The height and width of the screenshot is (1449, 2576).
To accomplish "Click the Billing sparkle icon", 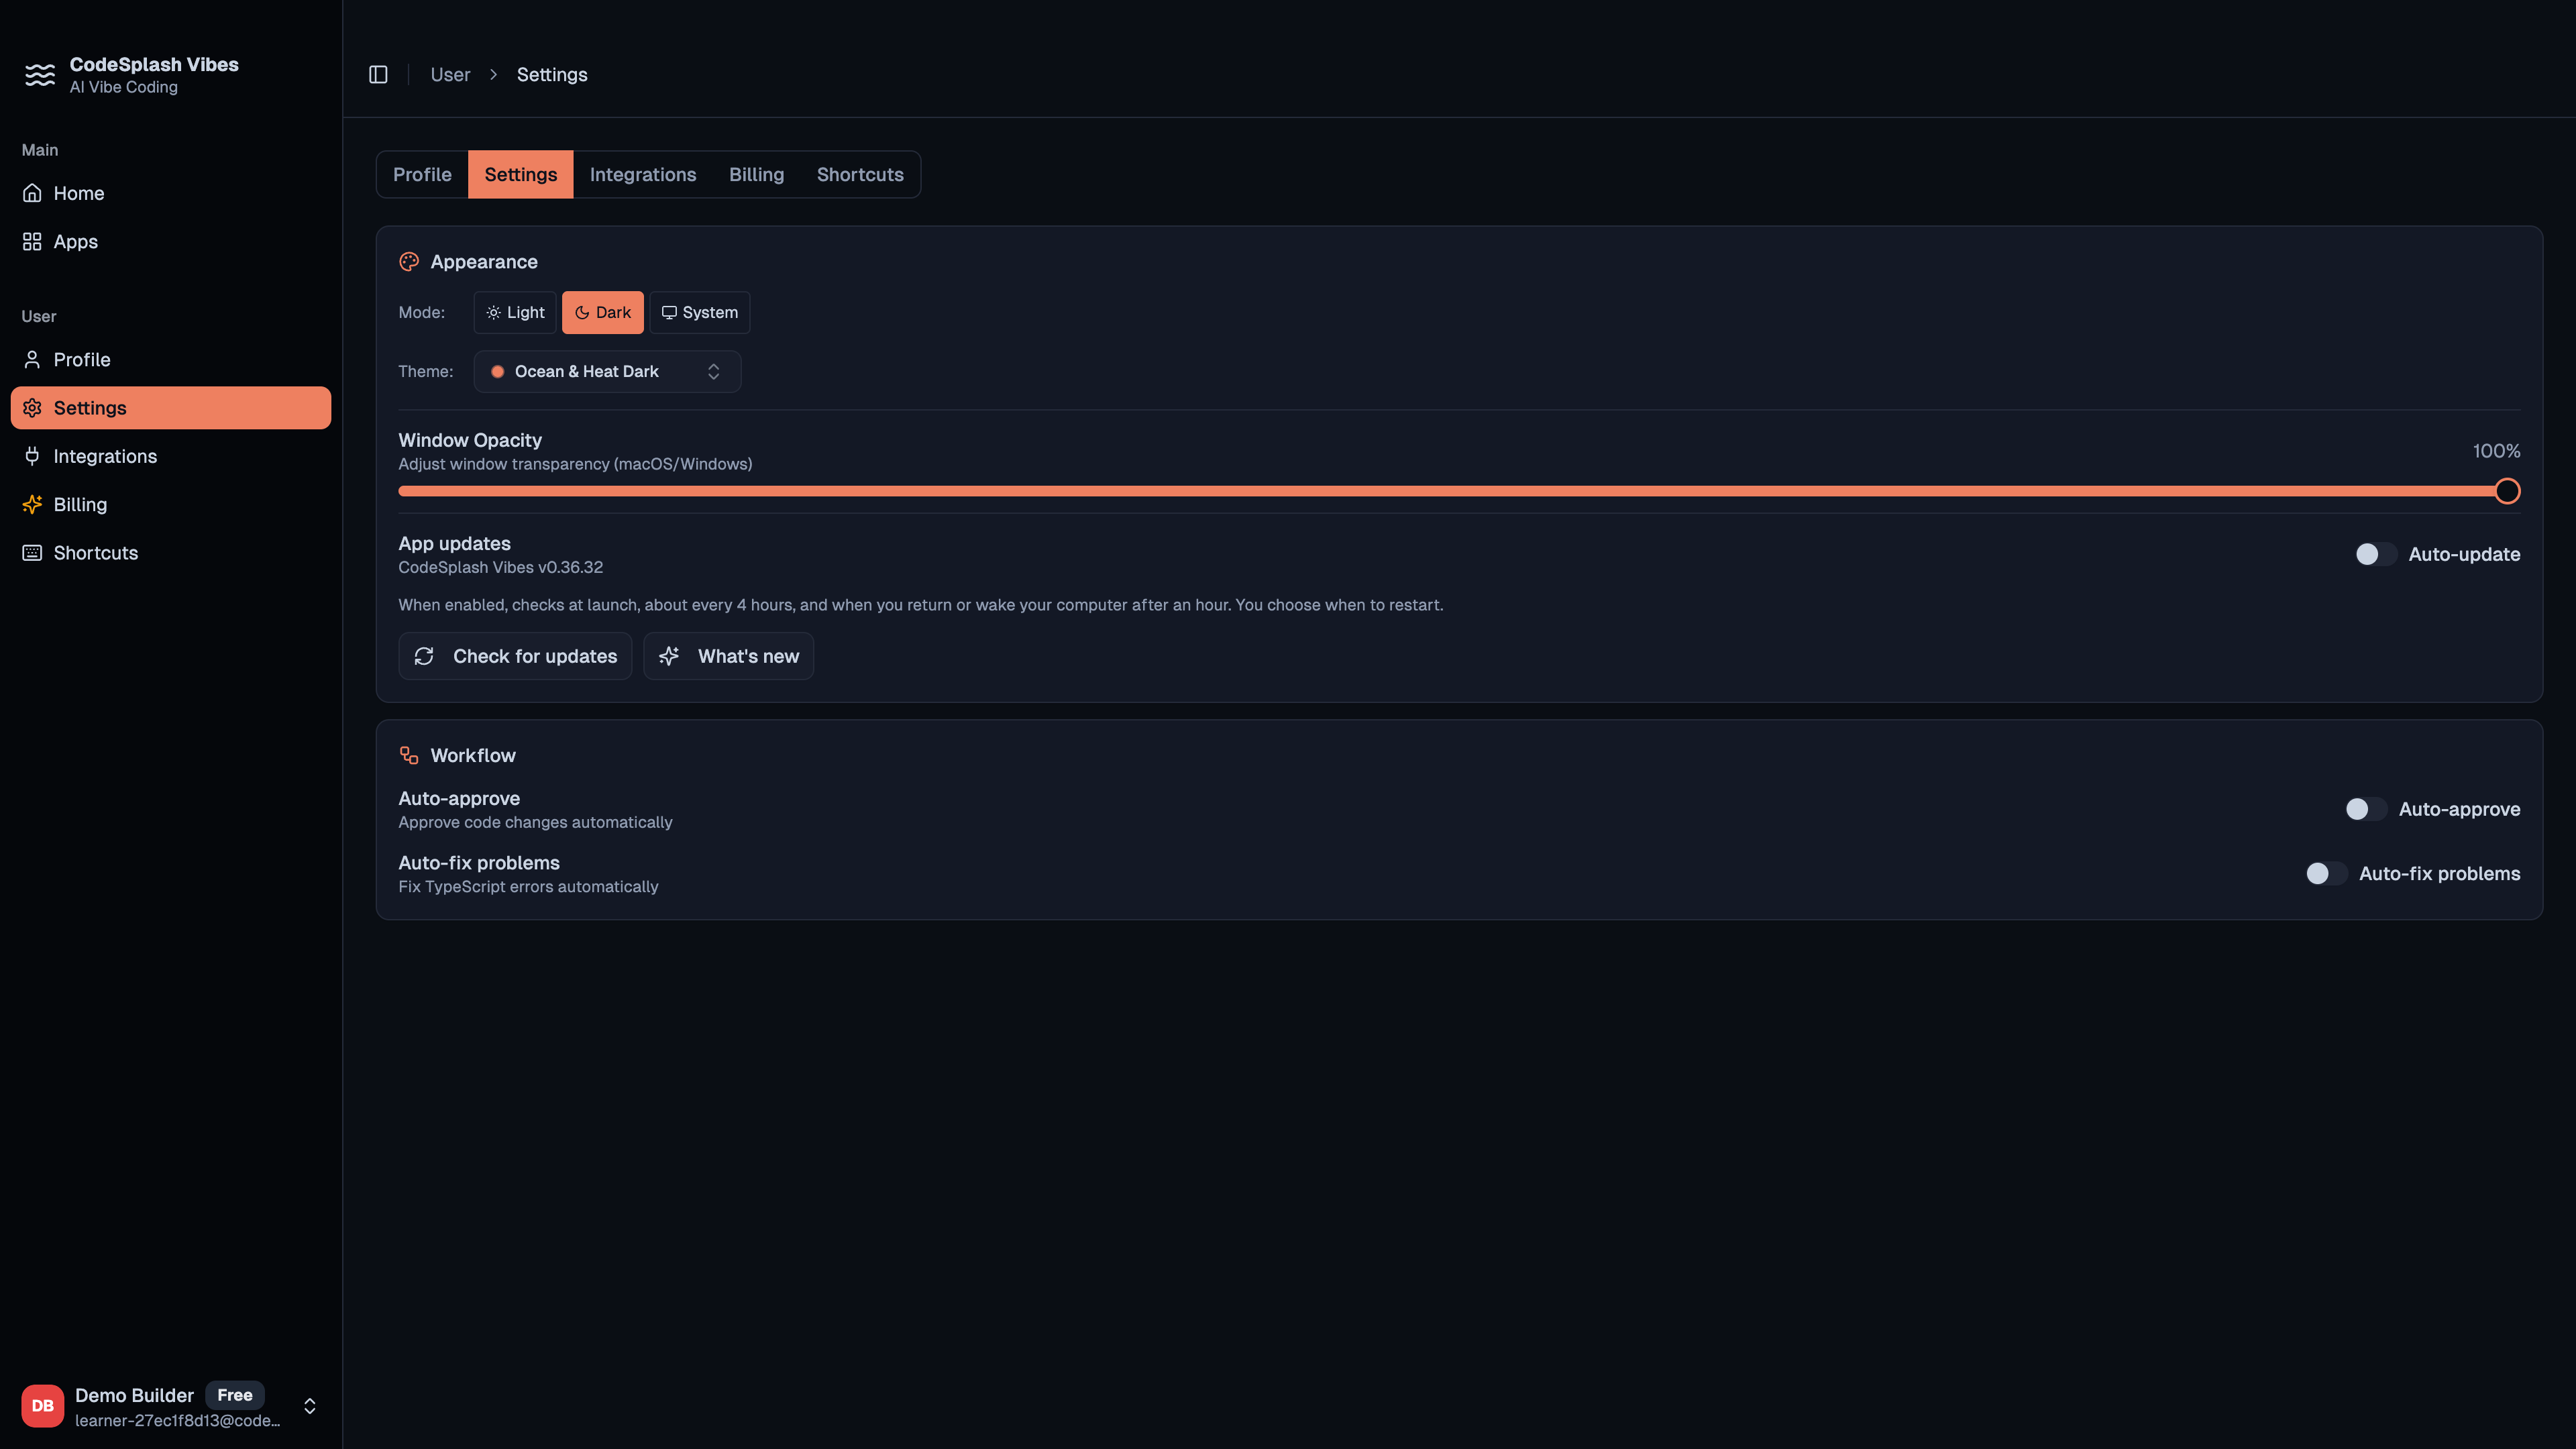I will click(x=32, y=504).
